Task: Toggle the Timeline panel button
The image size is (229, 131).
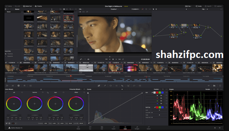Action: click(38, 6)
